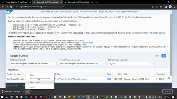Image resolution: width=177 pixels, height=99 pixels.
Task: Open 'contact our Customer Interaction Center' link
Action: (x=148, y=33)
